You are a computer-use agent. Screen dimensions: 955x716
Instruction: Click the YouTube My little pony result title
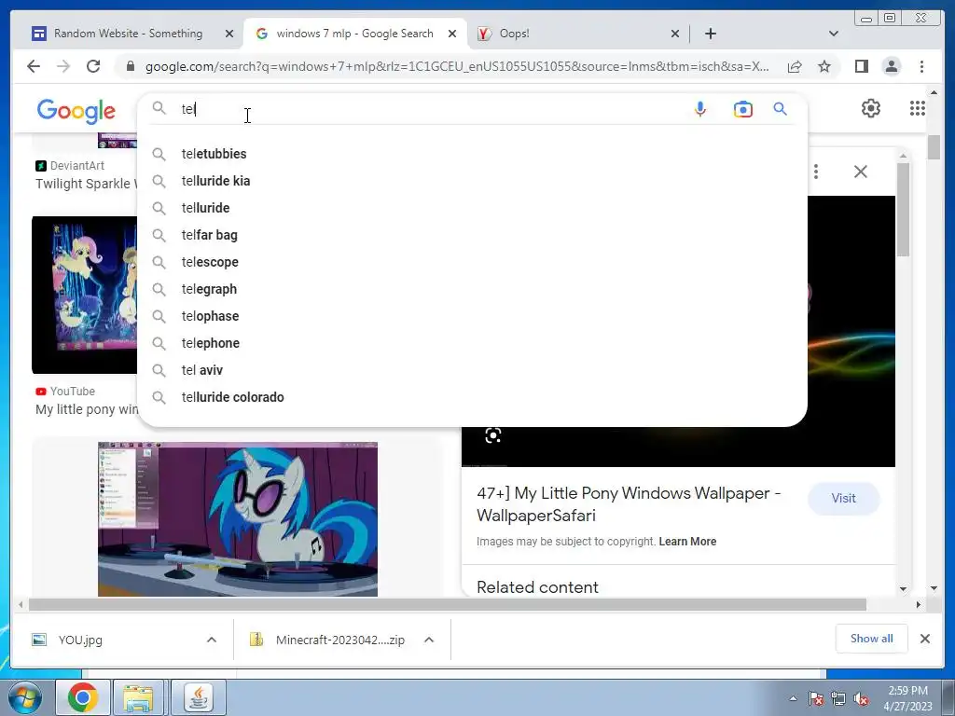tap(87, 409)
